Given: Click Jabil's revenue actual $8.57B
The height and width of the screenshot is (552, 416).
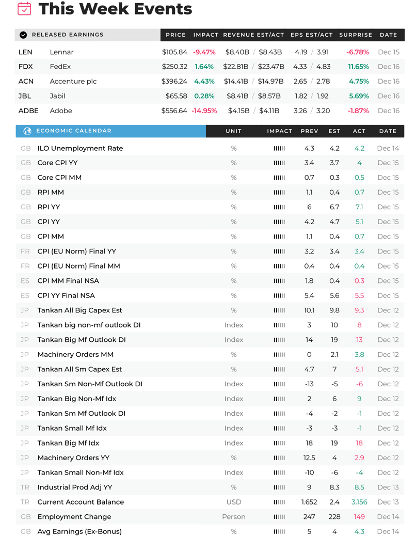Looking at the screenshot, I should pos(269,96).
